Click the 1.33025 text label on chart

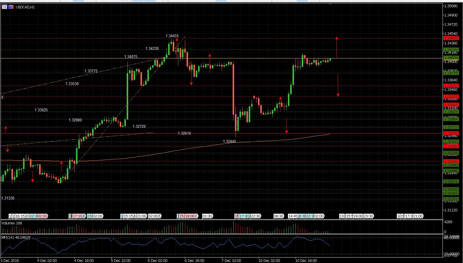click(x=41, y=110)
